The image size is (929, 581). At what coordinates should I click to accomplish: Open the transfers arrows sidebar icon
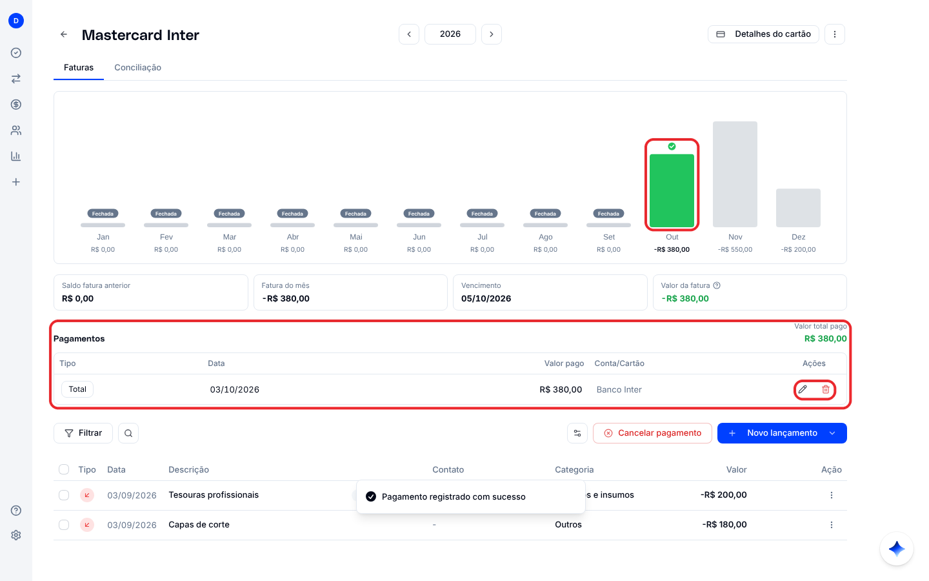(16, 79)
